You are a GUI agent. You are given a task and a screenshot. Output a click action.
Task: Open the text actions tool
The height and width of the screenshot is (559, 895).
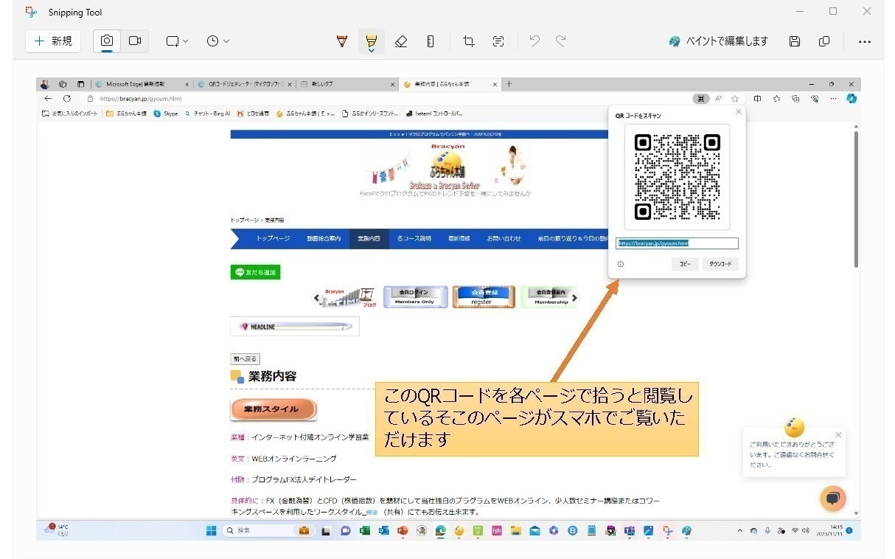coord(498,41)
